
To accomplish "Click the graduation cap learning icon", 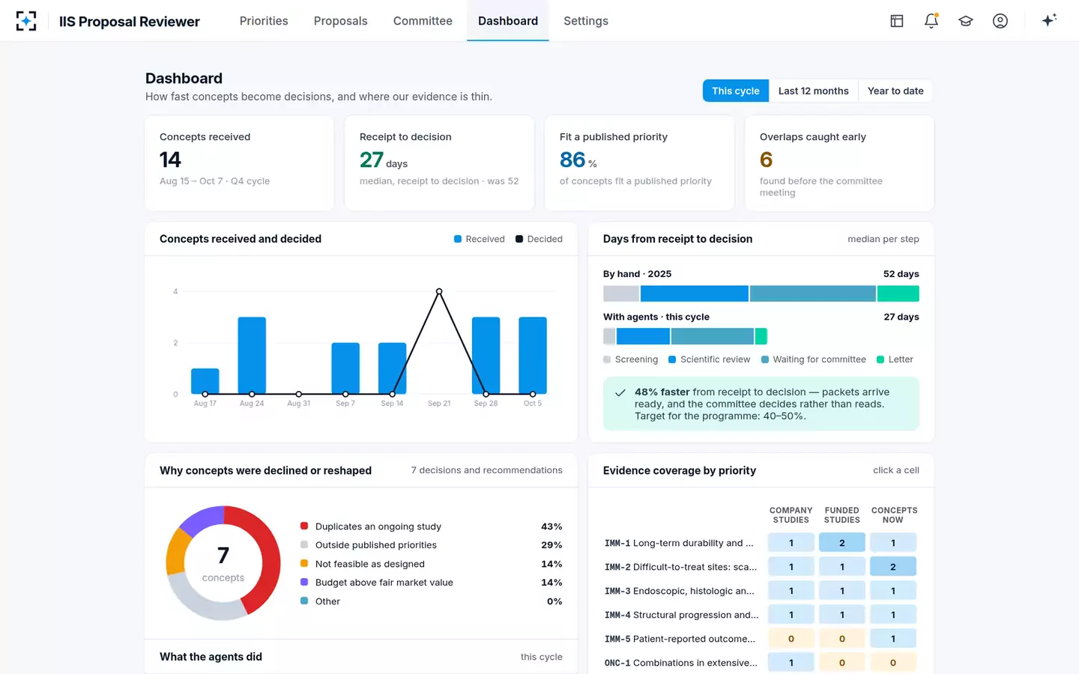I will [x=966, y=21].
